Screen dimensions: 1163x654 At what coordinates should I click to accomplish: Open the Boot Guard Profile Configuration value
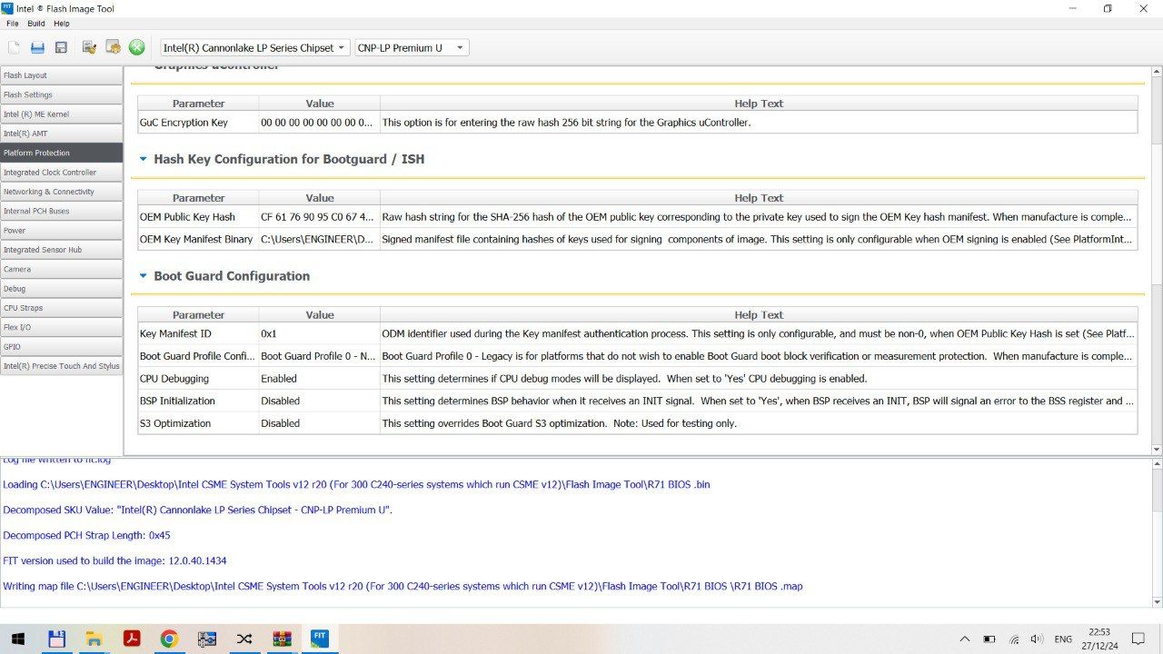point(319,356)
